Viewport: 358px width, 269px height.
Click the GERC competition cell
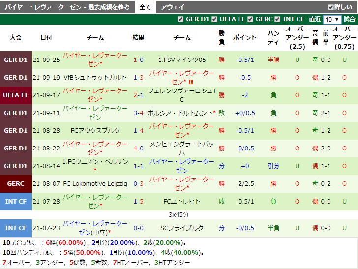pos(16,184)
